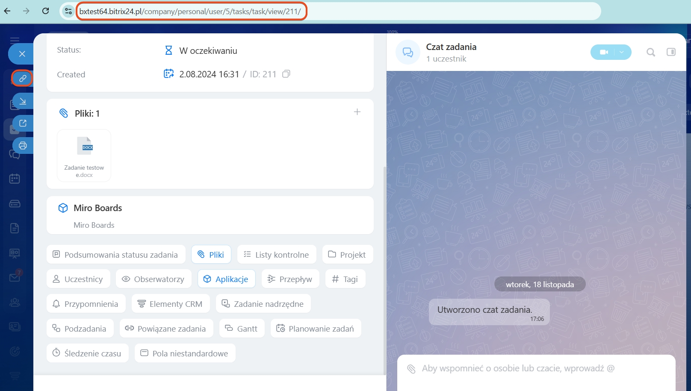
Task: Search in task chat
Action: tap(650, 52)
